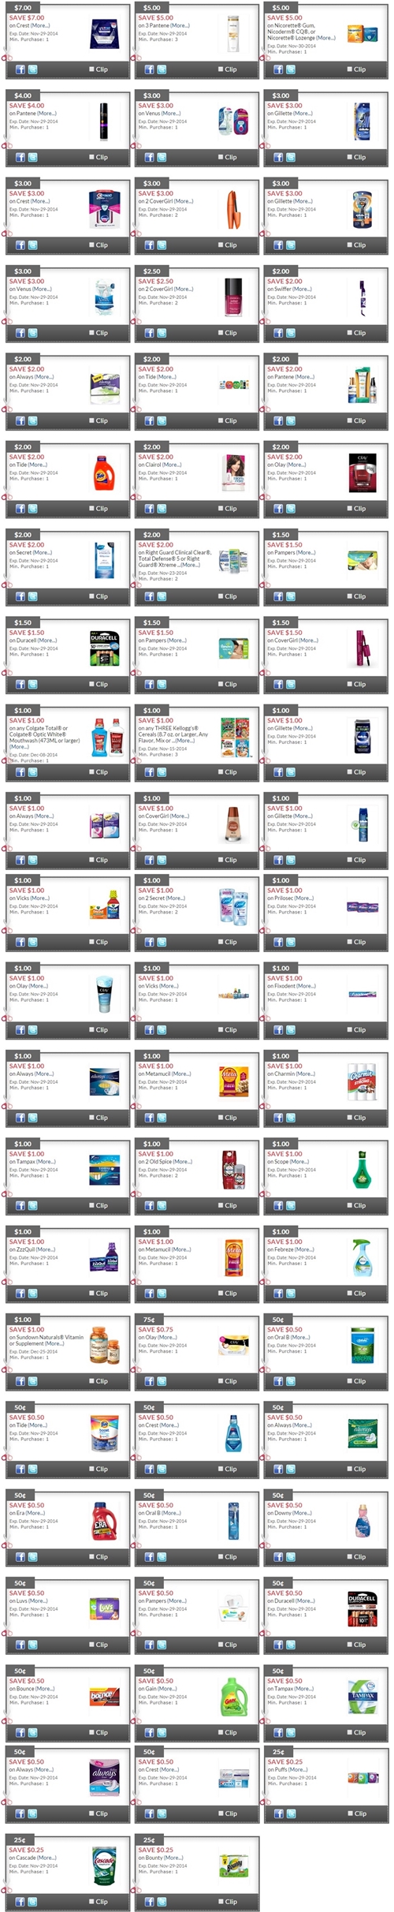This screenshot has height=1912, width=394.
Task: Share the Kellogg's cereal coupon on Facebook
Action: [x=150, y=772]
